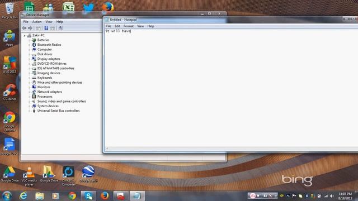The image size is (358, 201).
Task: Click the Windows Start button
Action: coord(7,196)
